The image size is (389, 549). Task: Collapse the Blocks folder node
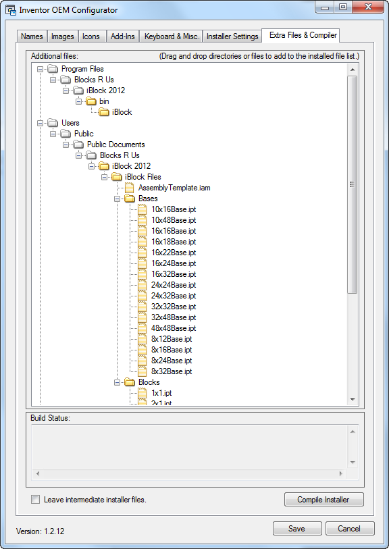(x=117, y=382)
